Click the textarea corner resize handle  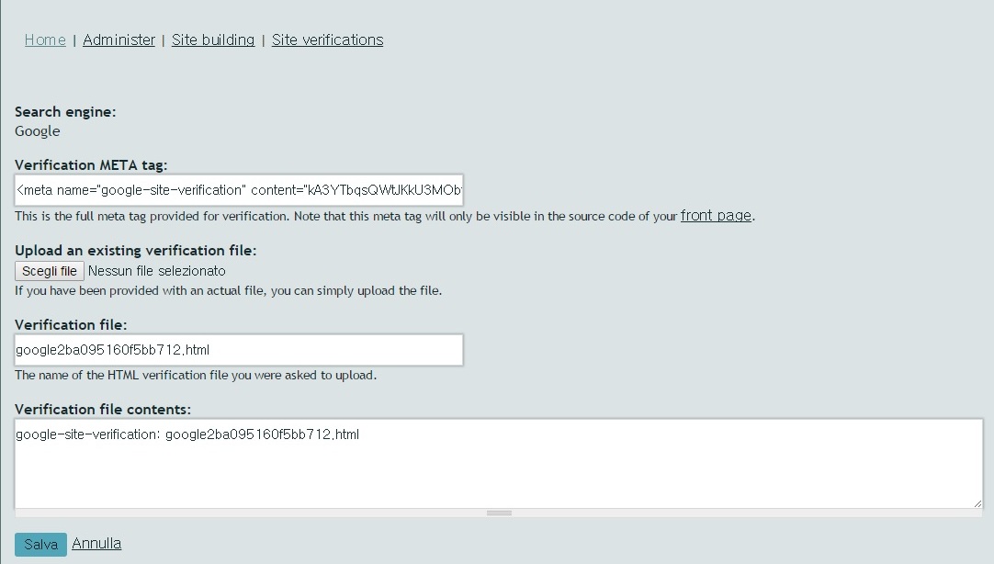coord(977,503)
